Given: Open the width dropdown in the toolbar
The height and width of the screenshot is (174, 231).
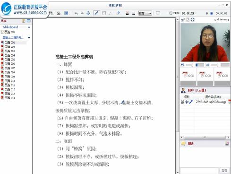Looking at the screenshot, I should click(x=145, y=13).
